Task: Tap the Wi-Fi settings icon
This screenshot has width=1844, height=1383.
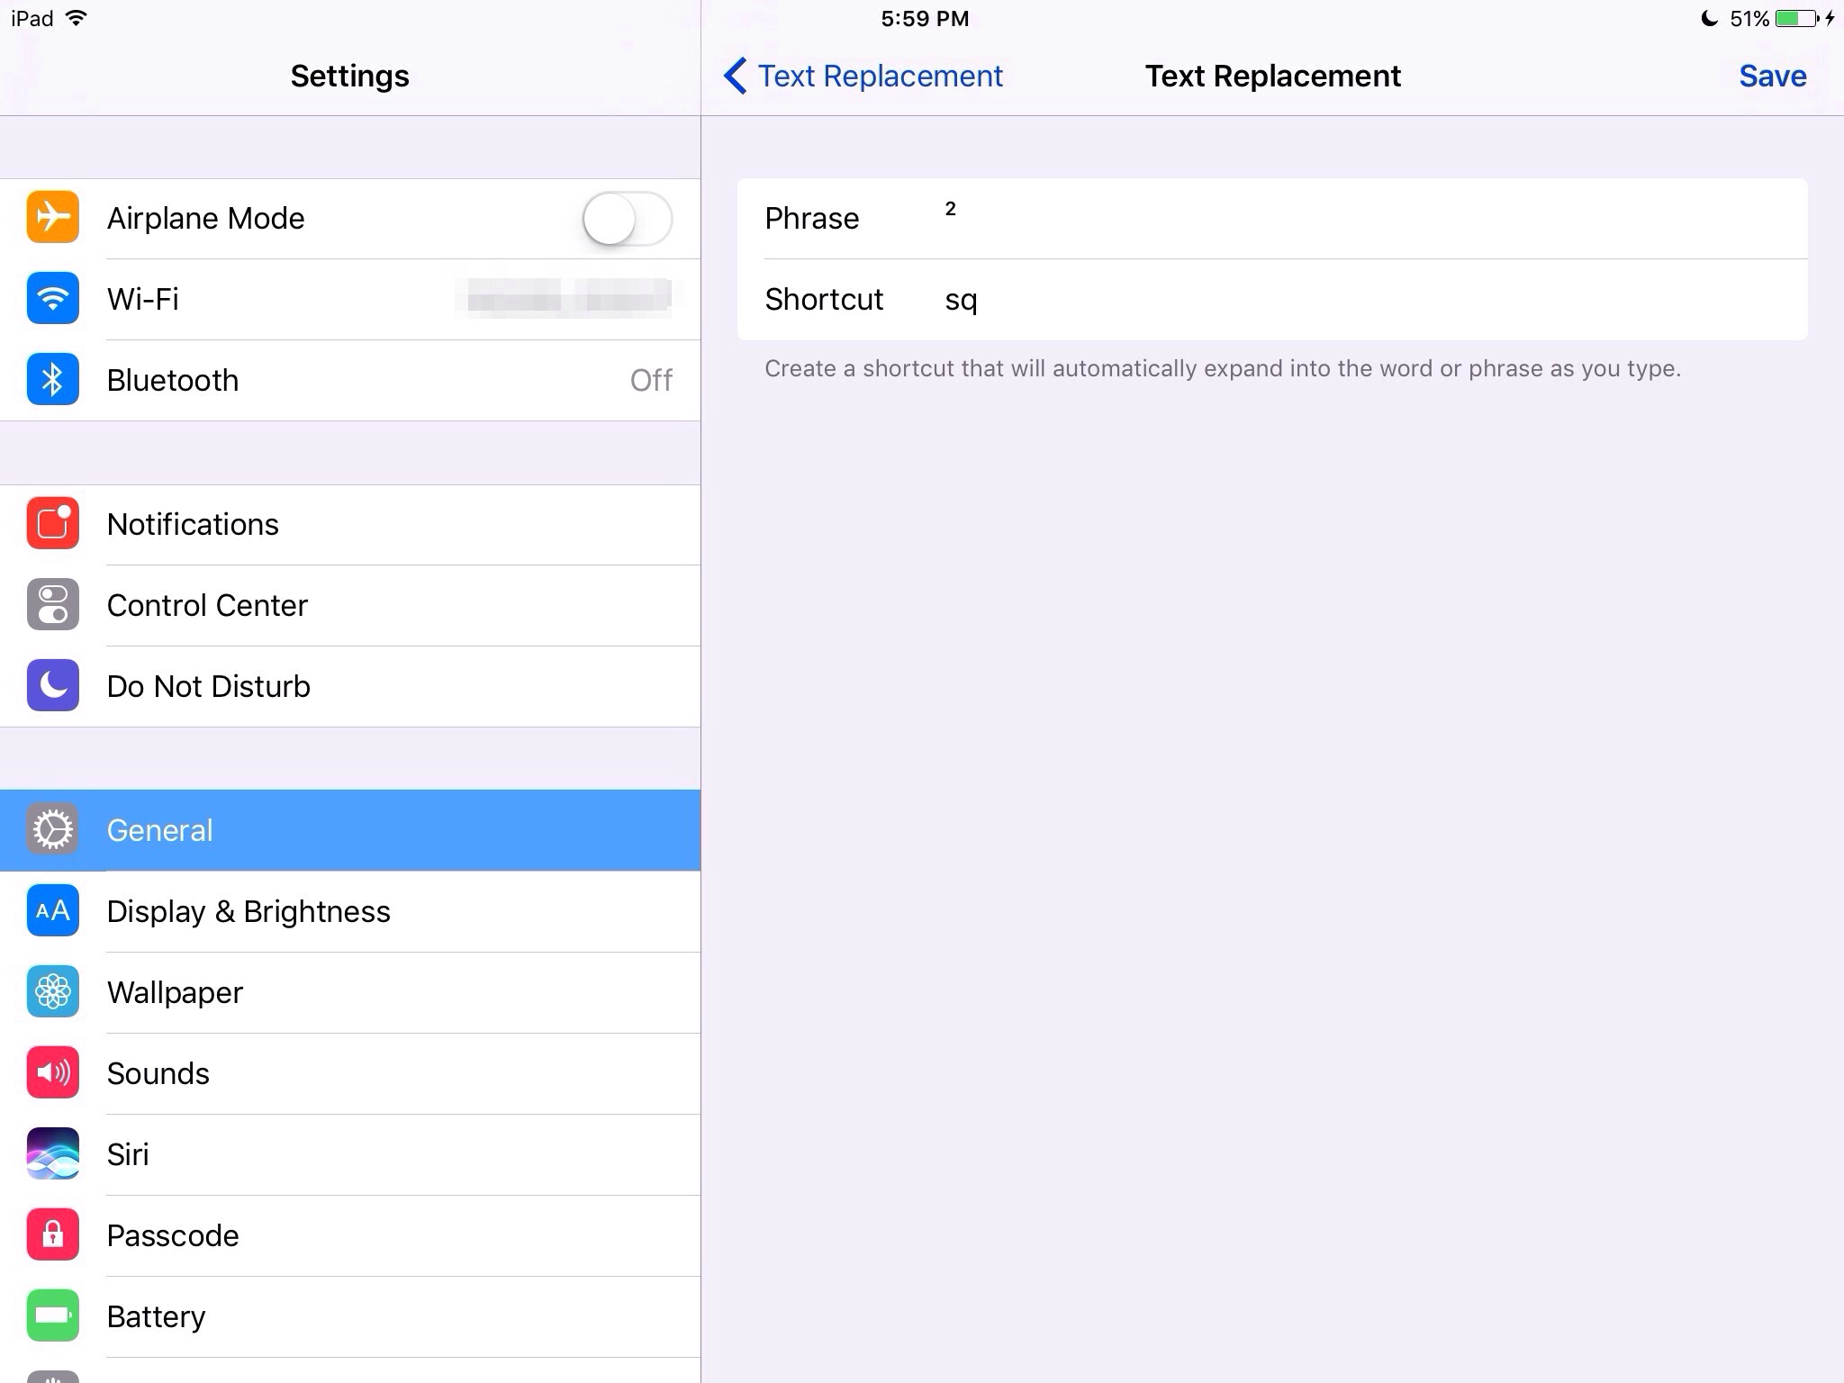Action: 52,299
